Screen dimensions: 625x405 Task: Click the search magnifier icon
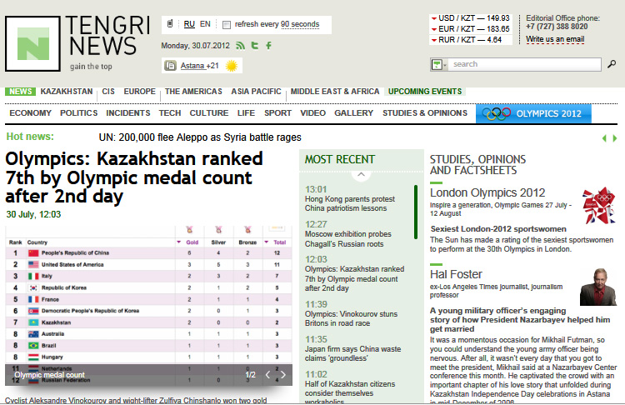pyautogui.click(x=610, y=65)
